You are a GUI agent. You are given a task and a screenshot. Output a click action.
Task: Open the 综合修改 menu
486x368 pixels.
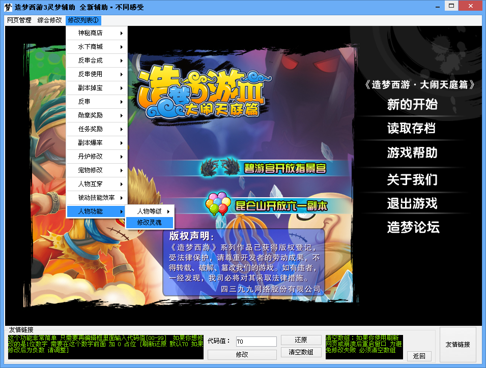[49, 20]
